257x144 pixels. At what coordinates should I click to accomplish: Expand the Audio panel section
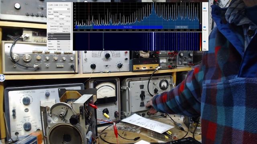(x=59, y=34)
